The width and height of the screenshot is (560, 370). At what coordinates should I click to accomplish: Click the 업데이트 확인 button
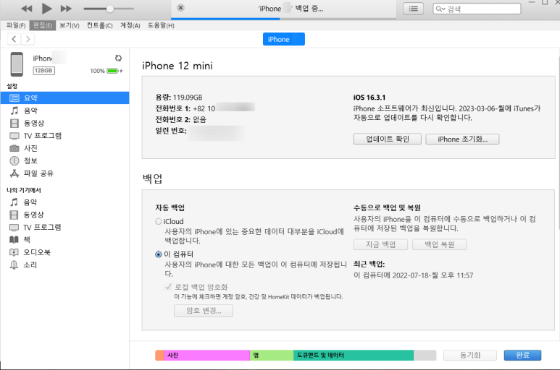tap(388, 139)
